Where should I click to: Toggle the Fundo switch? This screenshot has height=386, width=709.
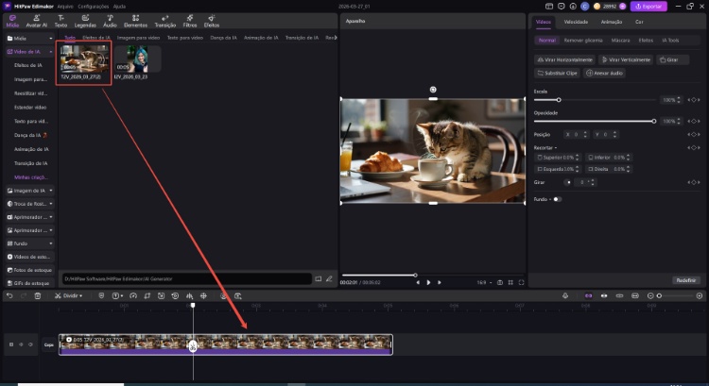pos(557,199)
